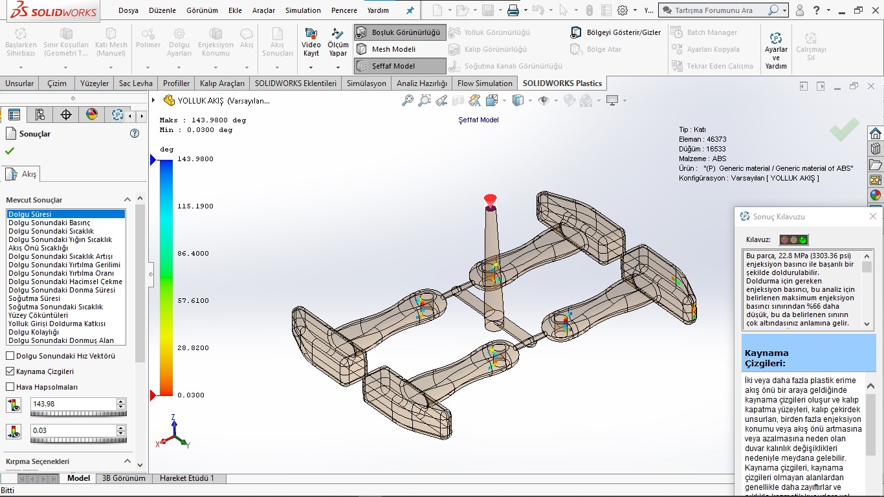884x497 pixels.
Task: Click the Sonuçlar panel help icon
Action: point(135,133)
